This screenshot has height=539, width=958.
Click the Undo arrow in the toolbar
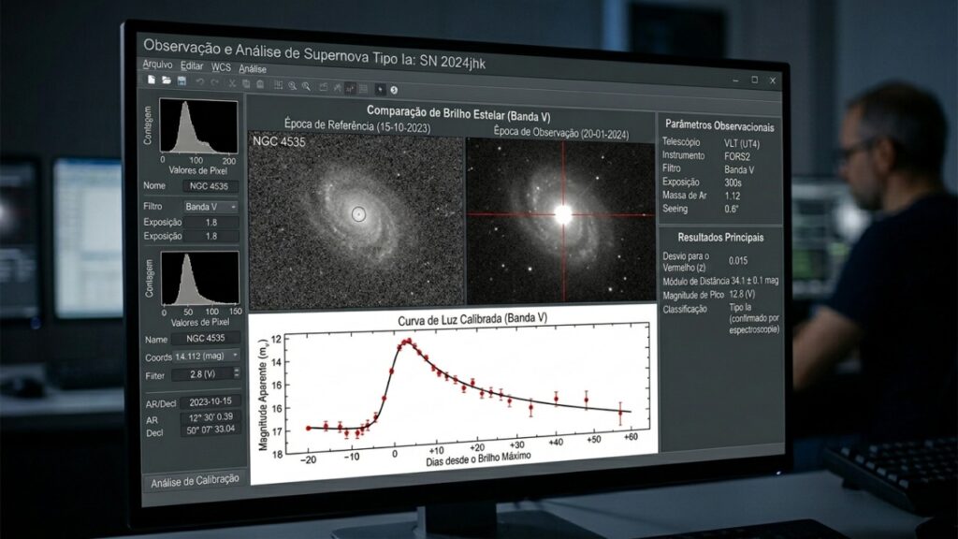200,82
